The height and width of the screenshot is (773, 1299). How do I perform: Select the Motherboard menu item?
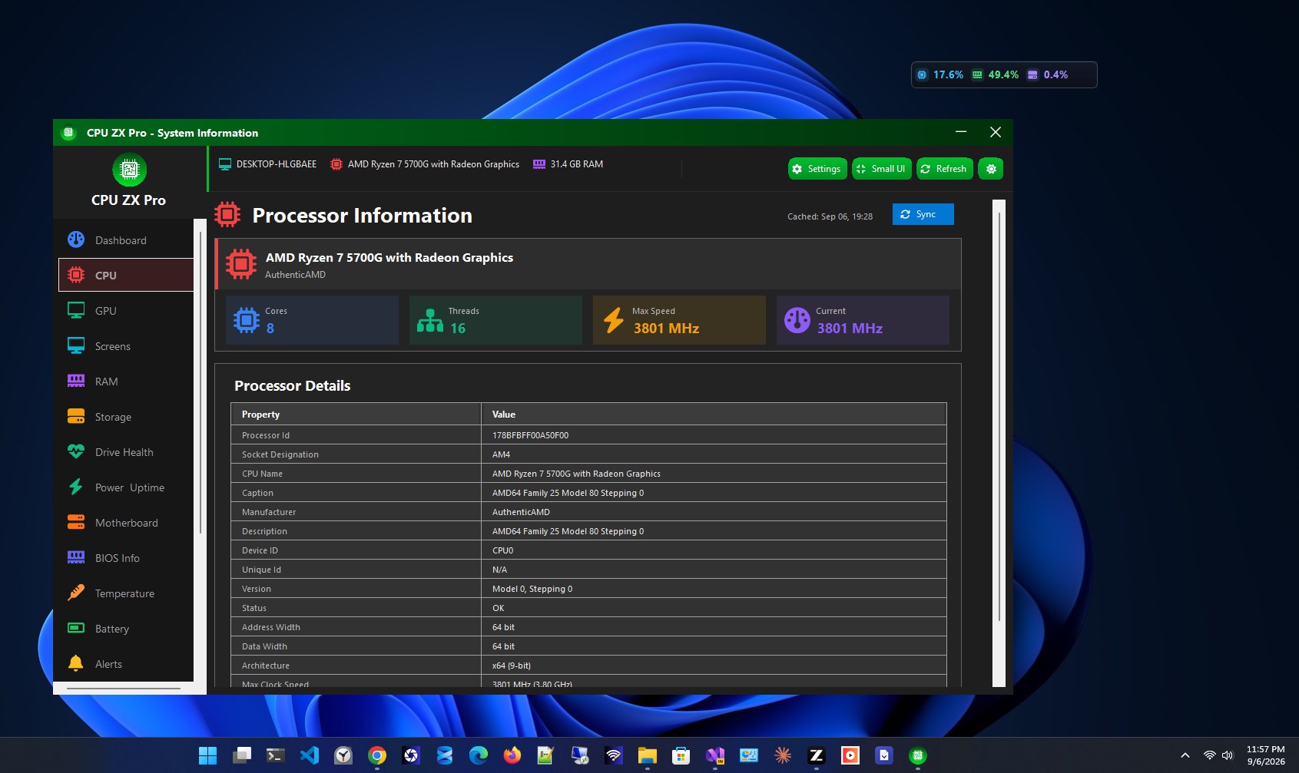point(126,522)
